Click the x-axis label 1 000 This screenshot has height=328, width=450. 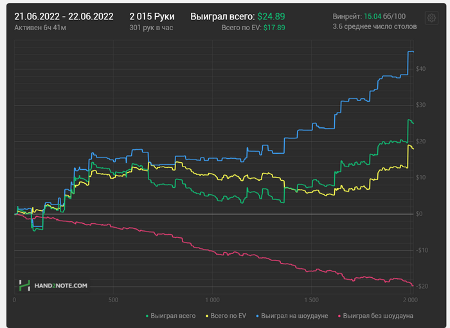coord(212,300)
